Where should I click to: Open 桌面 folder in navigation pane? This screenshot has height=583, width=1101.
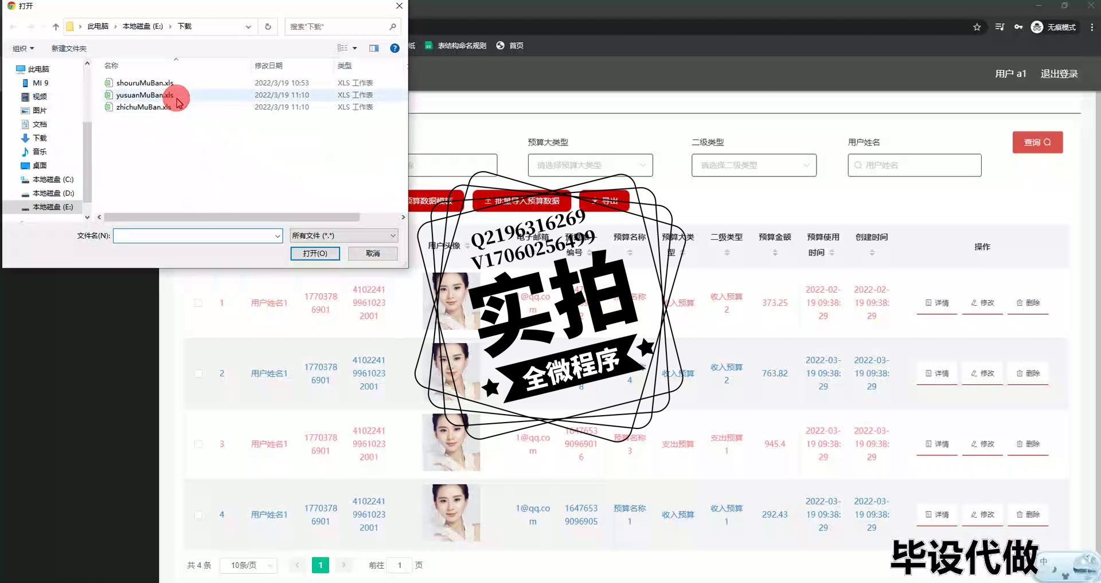coord(34,166)
